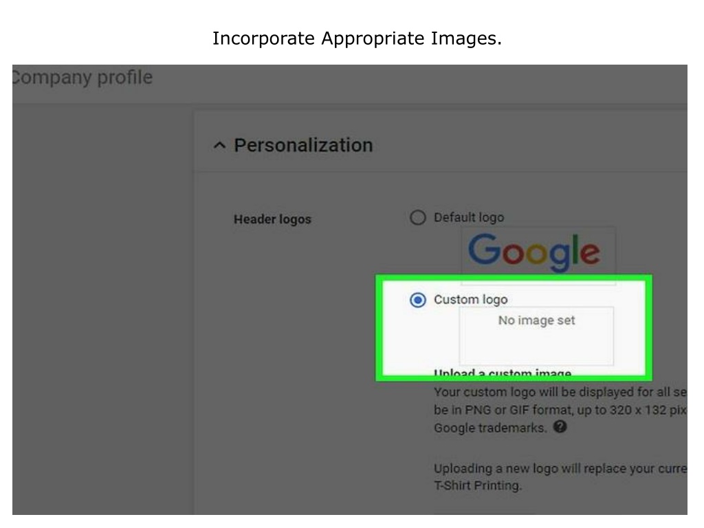Click the "Default logo" option label
The image size is (704, 528).
(469, 218)
